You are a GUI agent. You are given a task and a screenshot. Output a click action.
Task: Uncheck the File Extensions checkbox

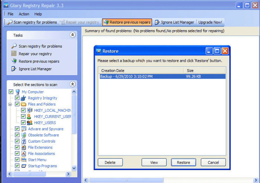pos(17,147)
